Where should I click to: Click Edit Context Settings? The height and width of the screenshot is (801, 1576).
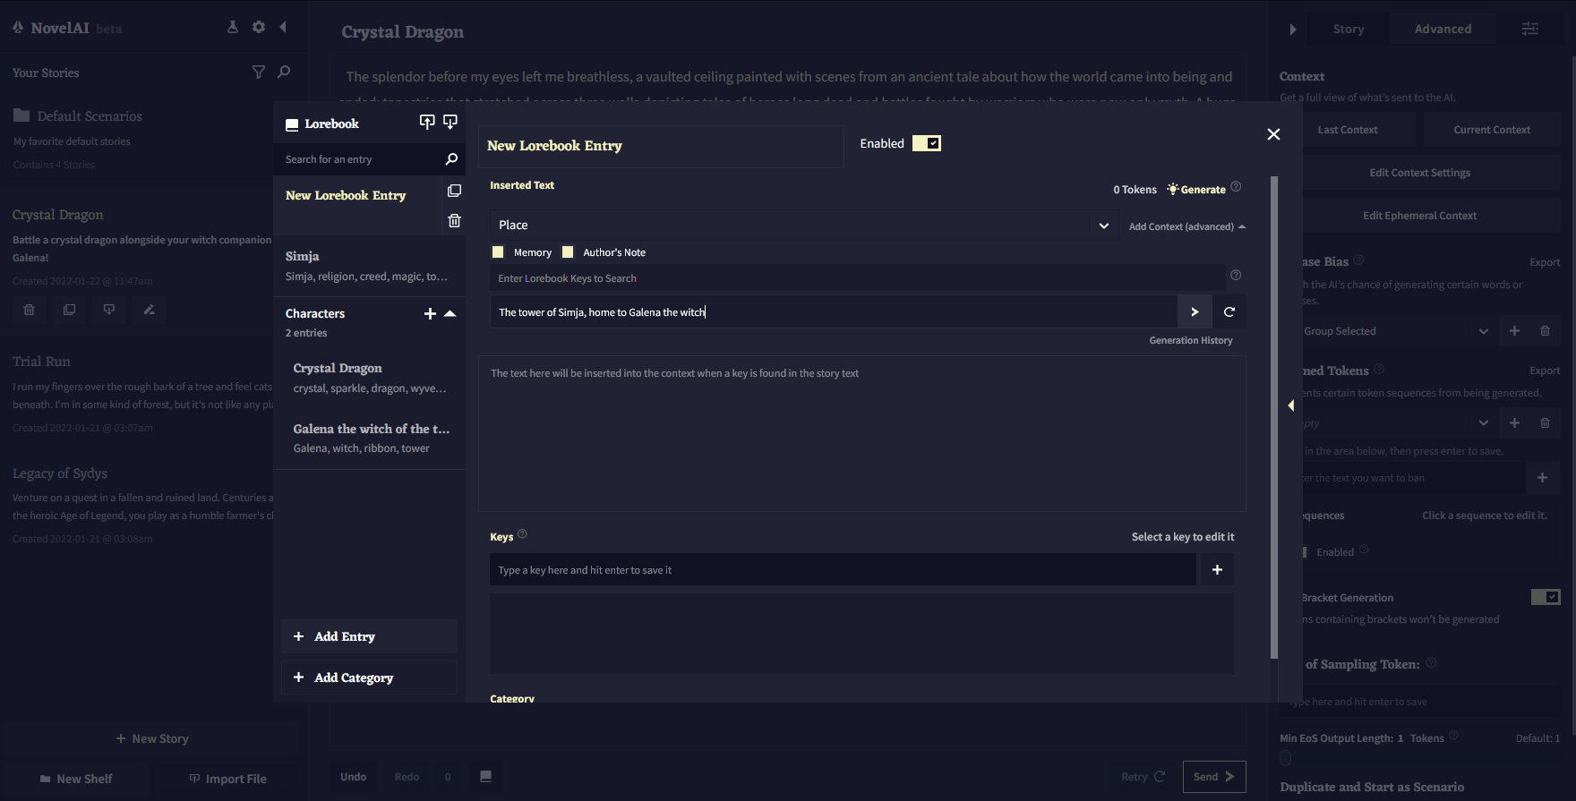coord(1420,173)
